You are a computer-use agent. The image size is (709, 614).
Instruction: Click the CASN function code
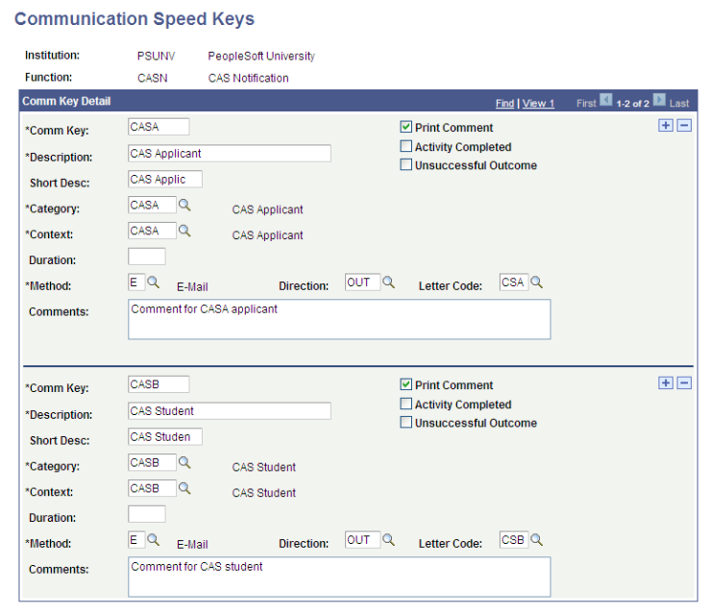[153, 78]
